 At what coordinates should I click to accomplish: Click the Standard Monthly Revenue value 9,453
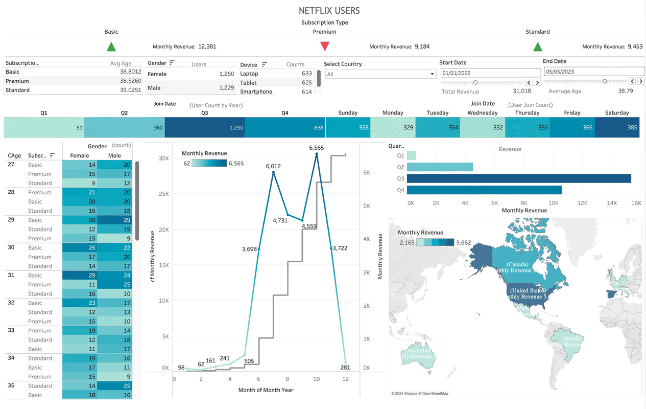click(635, 47)
